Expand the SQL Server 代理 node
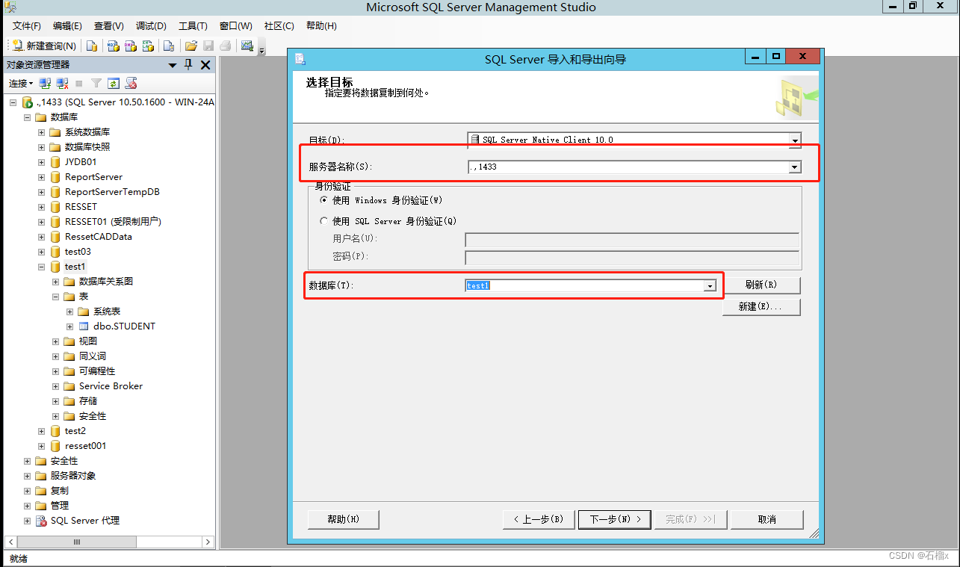960x567 pixels. 28,521
